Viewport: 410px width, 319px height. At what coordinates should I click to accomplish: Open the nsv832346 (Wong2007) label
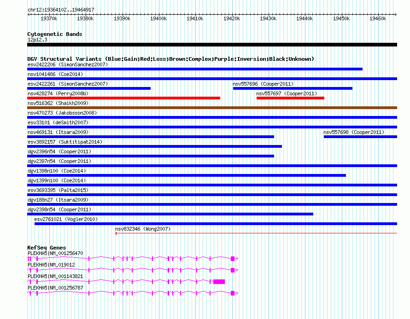[x=143, y=229]
